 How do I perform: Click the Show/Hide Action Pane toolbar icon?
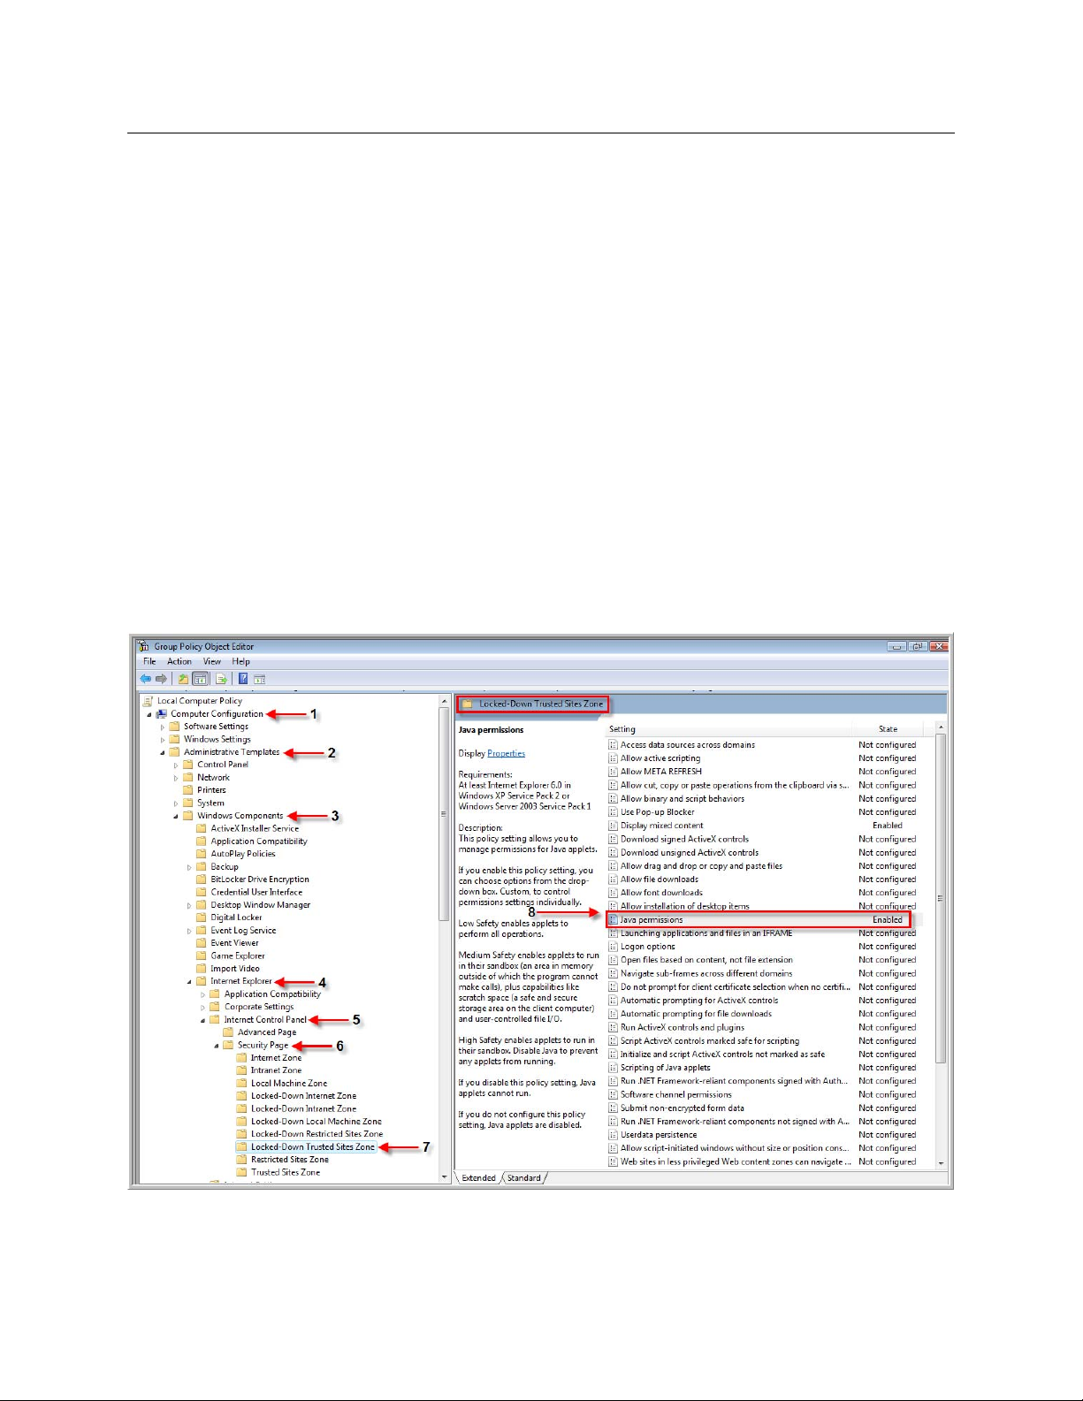click(x=259, y=679)
